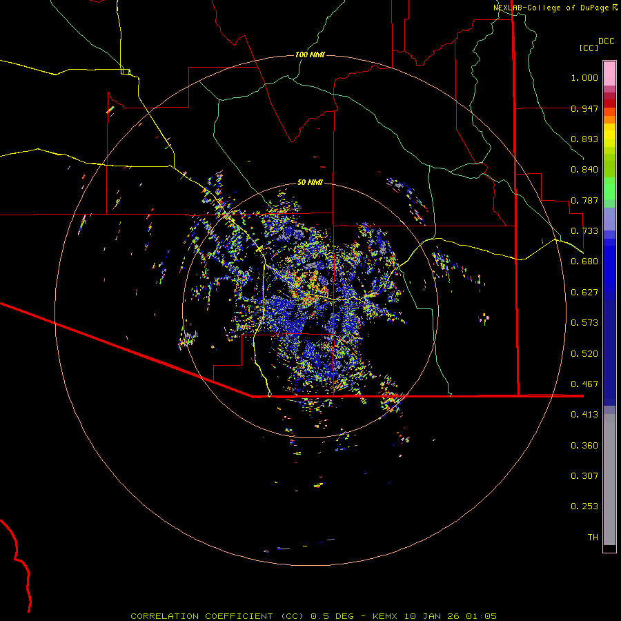The height and width of the screenshot is (621, 621).
Task: Click the 0.253 scale value
Action: pyautogui.click(x=584, y=506)
